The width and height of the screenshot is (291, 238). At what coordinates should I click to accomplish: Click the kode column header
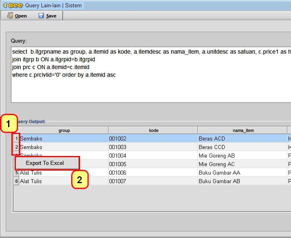[x=153, y=130]
